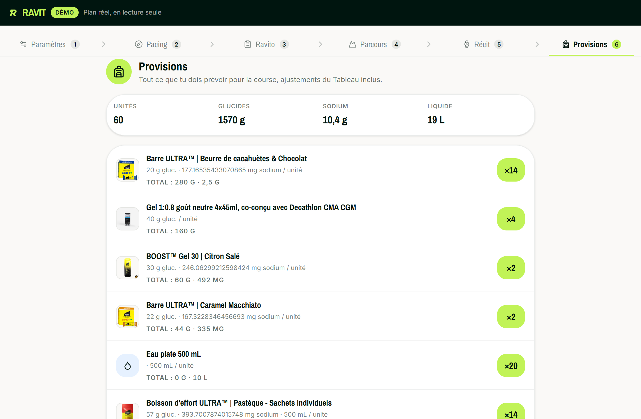Image resolution: width=641 pixels, height=419 pixels.
Task: Click the x14 quantity badge for Barre ULTRA Cacahuètes
Action: (511, 170)
